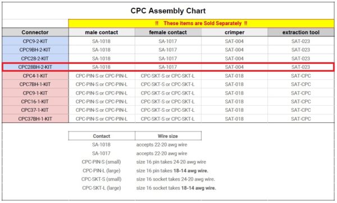The width and height of the screenshot is (337, 203).
Task: Click SAT-023 in the CPC28BH-2-KIT row
Action: (x=300, y=67)
